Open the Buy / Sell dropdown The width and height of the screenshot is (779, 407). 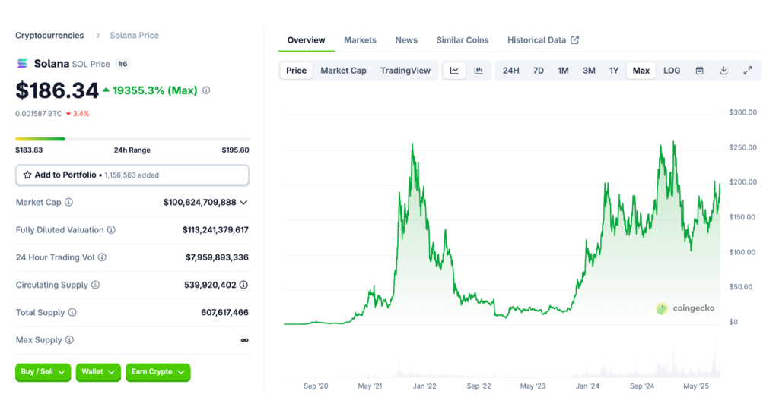(x=43, y=372)
